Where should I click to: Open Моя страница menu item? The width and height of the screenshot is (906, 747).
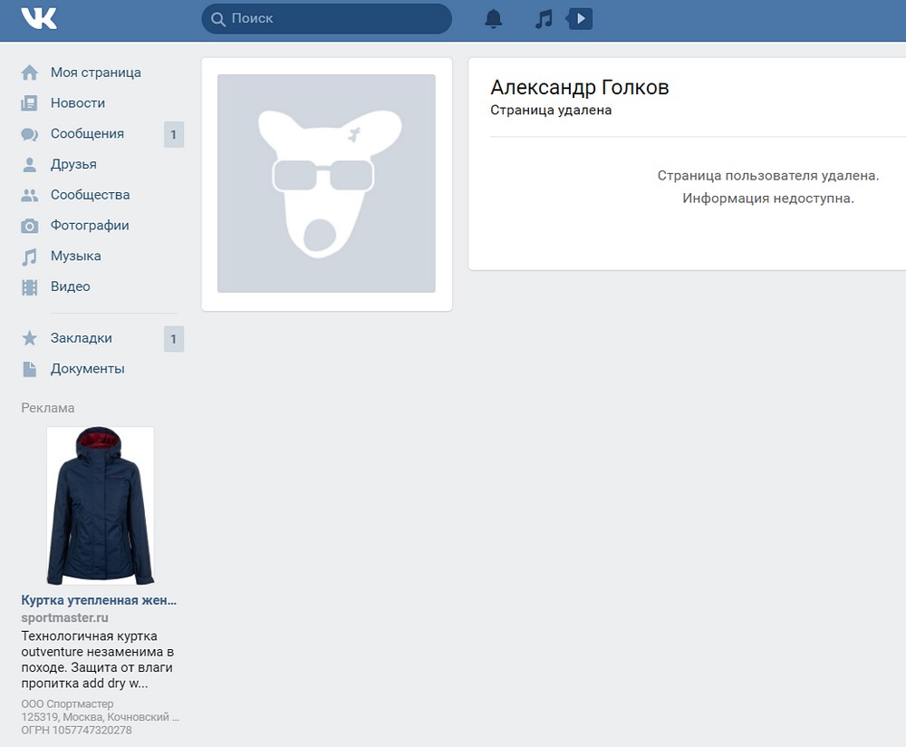point(96,73)
